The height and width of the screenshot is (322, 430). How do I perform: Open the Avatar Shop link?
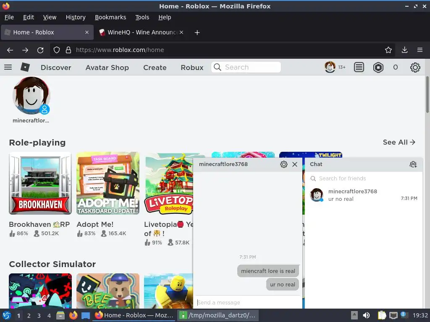point(107,68)
